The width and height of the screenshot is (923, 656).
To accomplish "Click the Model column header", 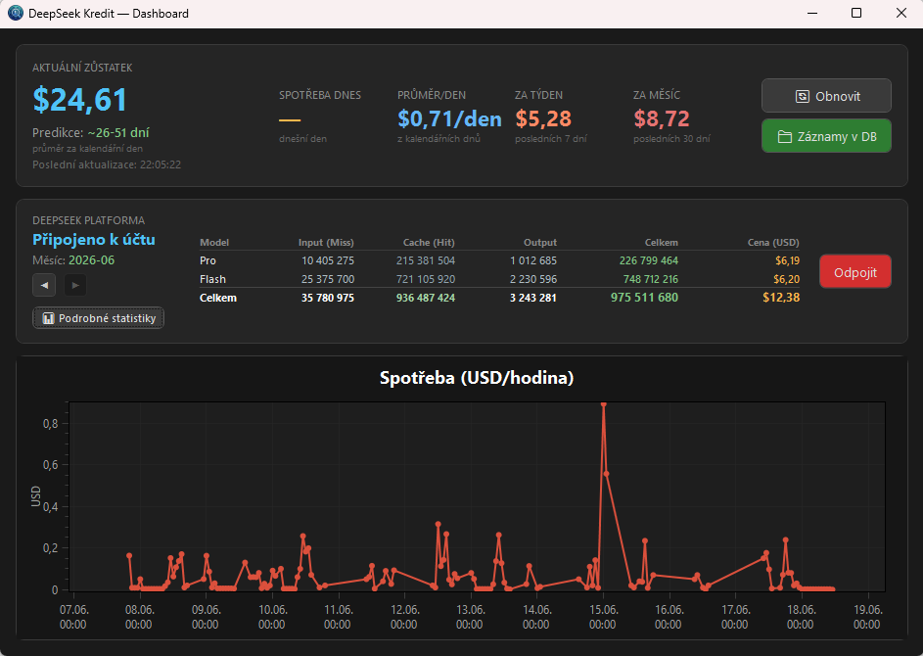I will 214,242.
